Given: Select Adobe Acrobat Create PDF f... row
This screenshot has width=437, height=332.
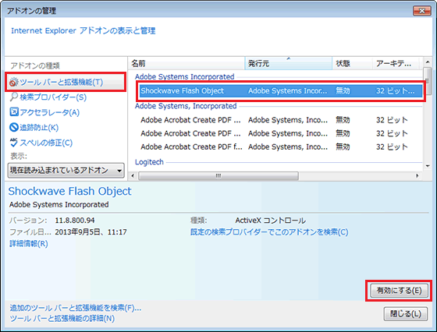Looking at the screenshot, I should (279, 147).
